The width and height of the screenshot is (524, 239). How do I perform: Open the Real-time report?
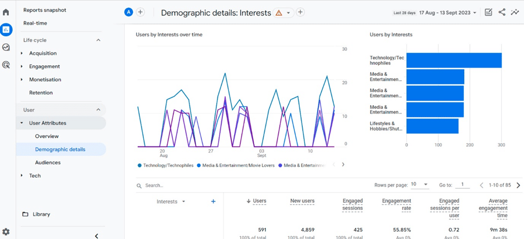pyautogui.click(x=35, y=23)
